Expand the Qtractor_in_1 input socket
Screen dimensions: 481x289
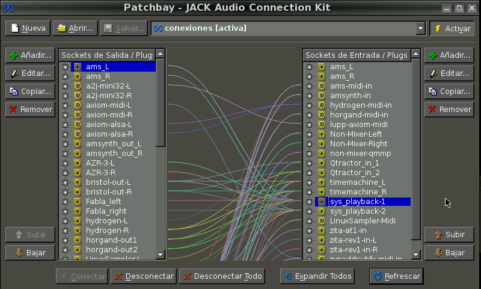310,163
